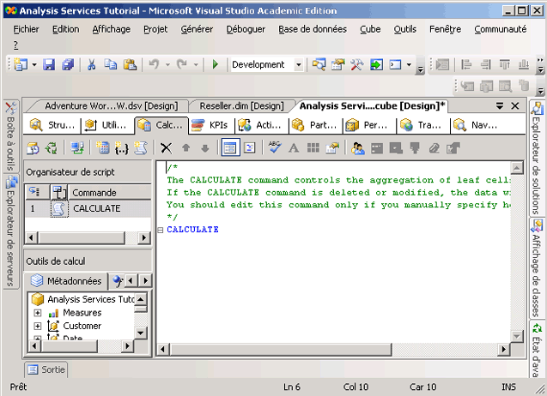Open the Fichier menu
547x396 pixels.
click(26, 29)
